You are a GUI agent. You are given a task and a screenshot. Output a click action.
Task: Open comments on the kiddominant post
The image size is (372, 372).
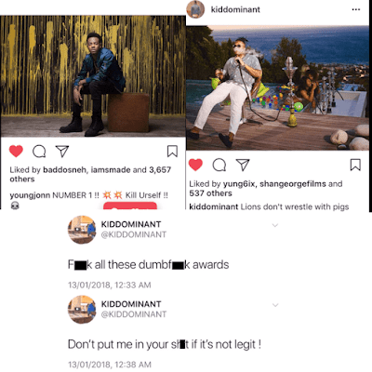[x=219, y=165]
